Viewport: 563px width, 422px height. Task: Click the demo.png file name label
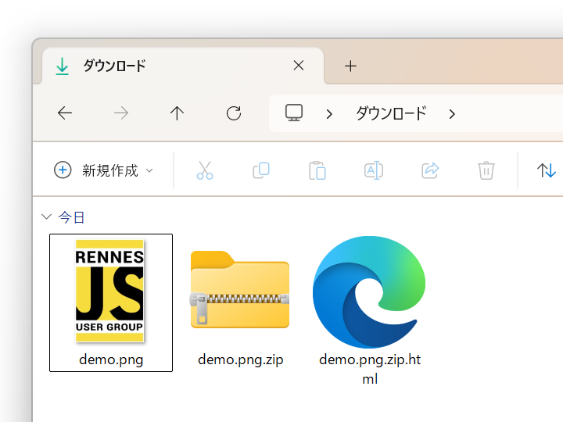(x=111, y=359)
